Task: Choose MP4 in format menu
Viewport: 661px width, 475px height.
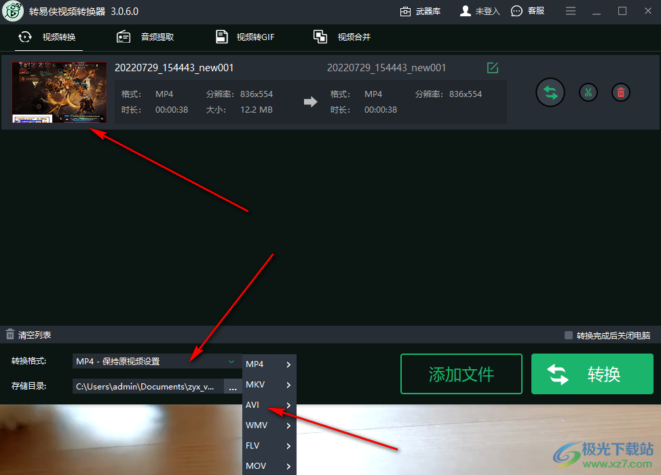Action: coord(269,364)
